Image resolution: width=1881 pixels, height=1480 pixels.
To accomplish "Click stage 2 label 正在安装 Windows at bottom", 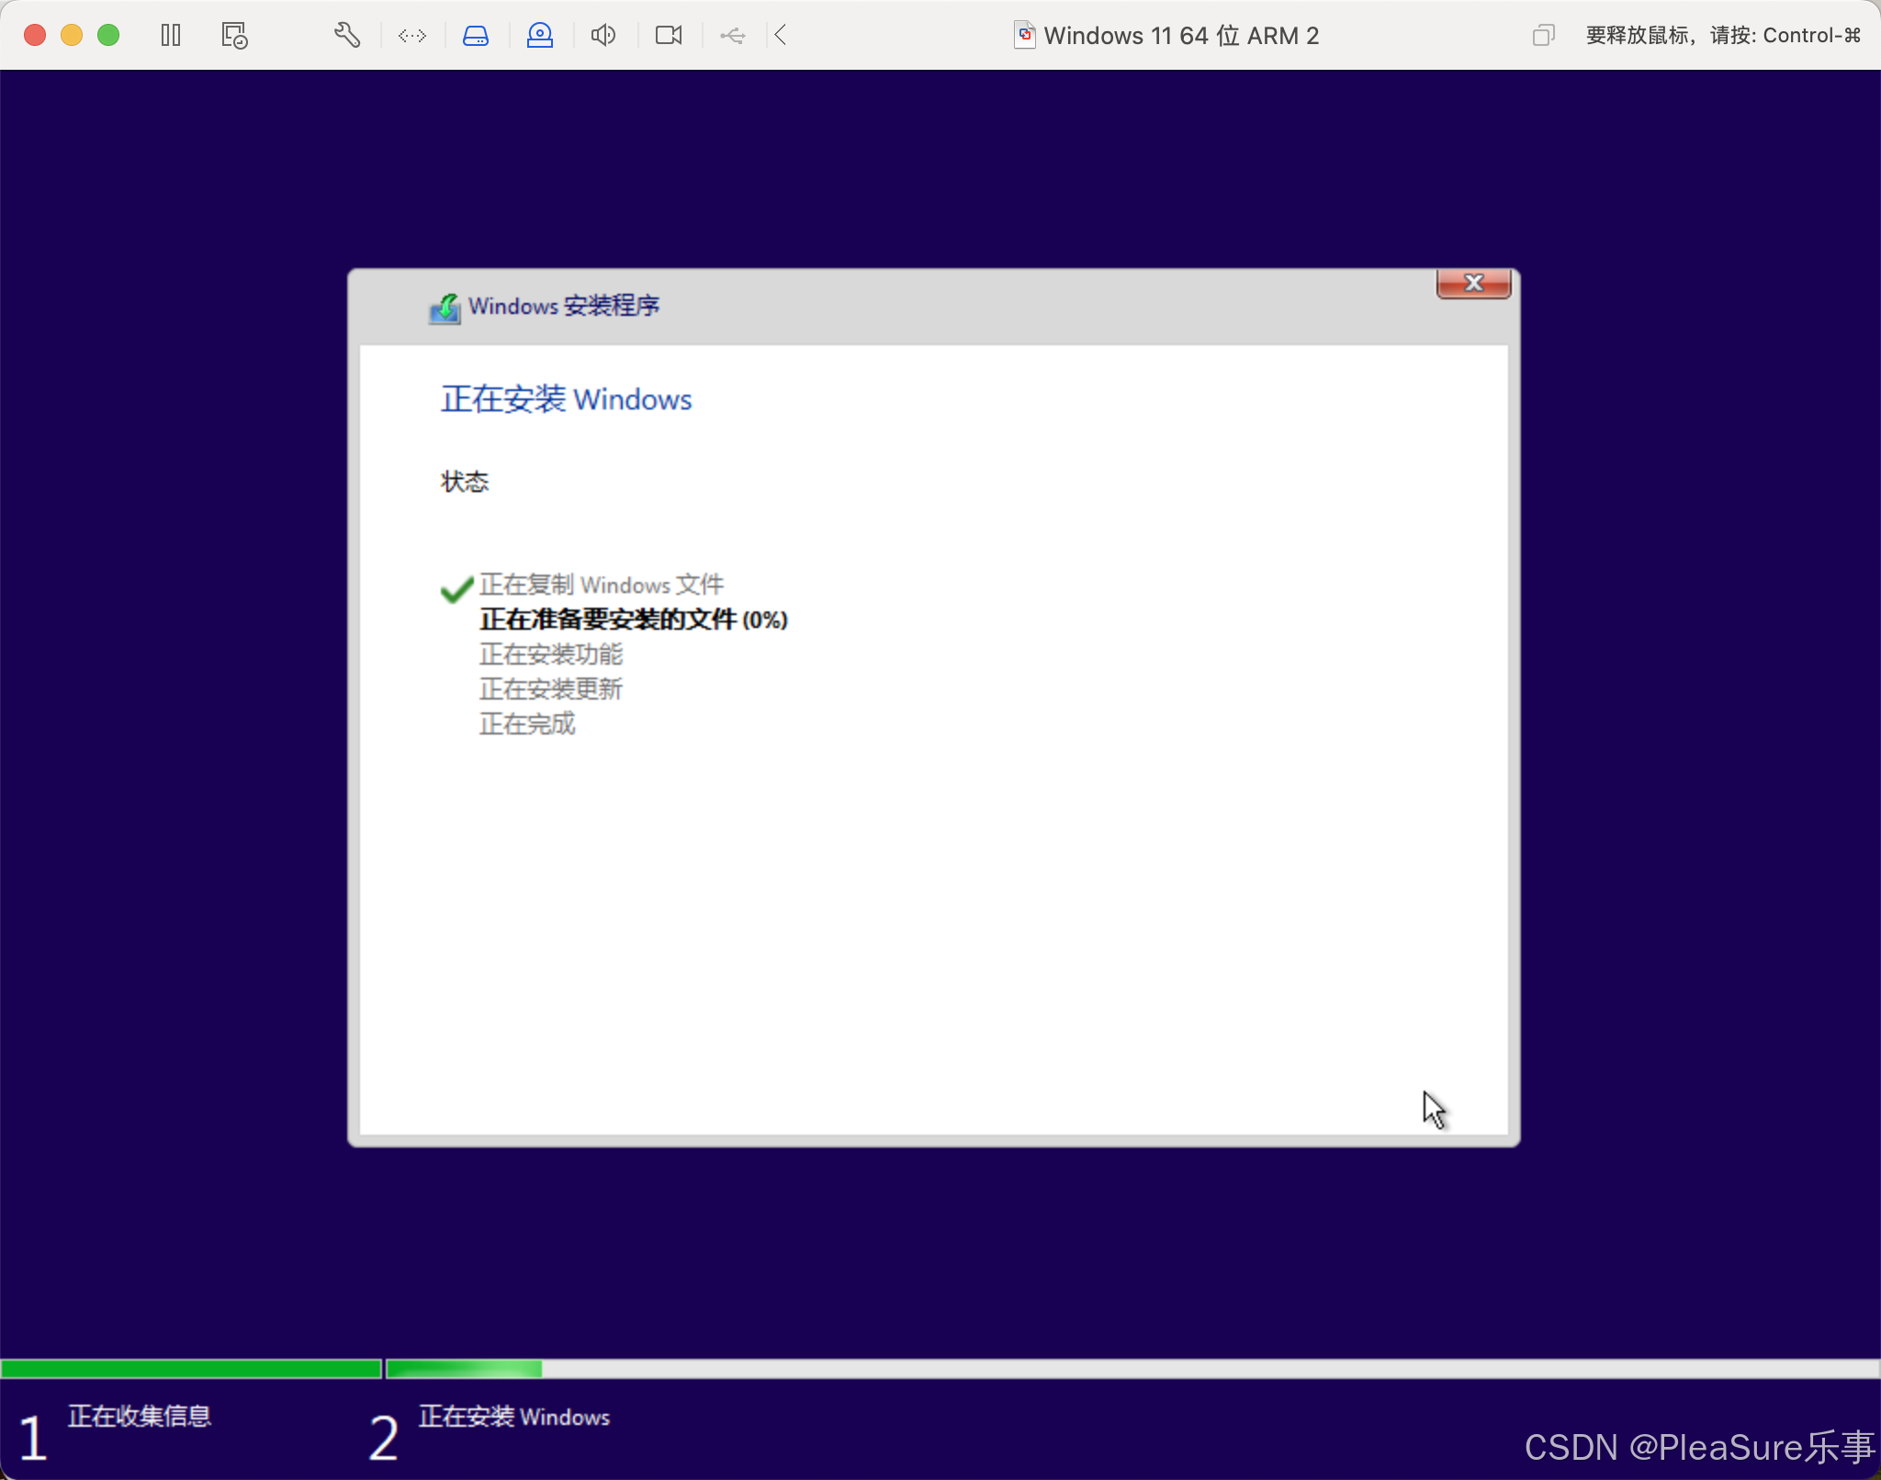I will coord(514,1417).
